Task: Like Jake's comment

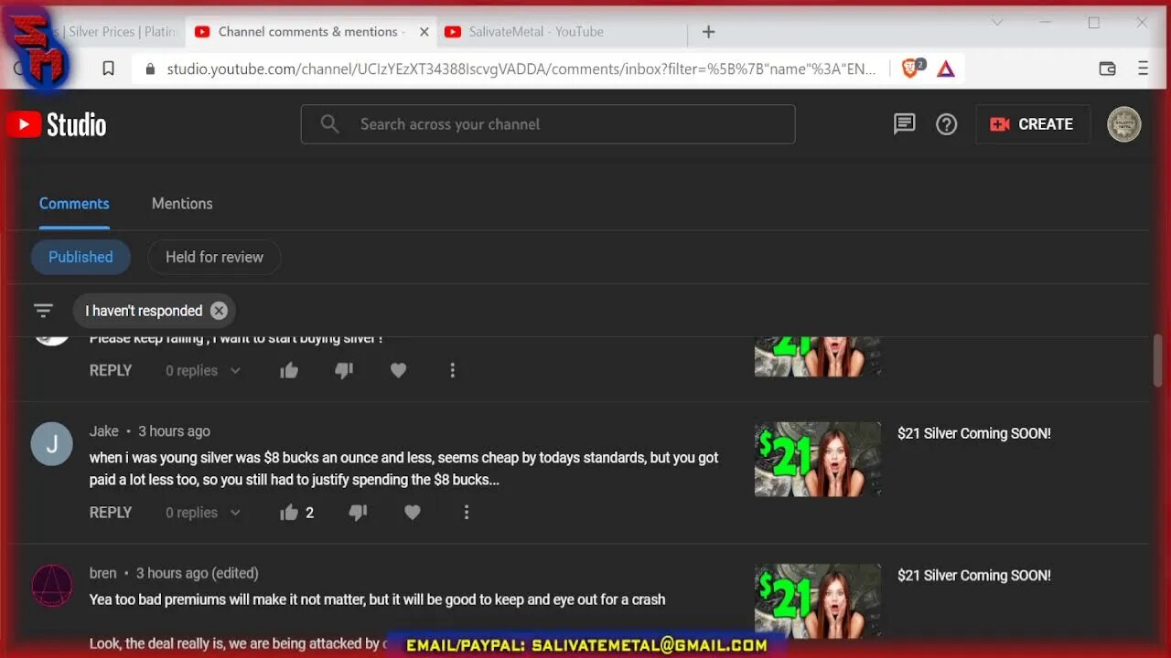Action: 289,513
